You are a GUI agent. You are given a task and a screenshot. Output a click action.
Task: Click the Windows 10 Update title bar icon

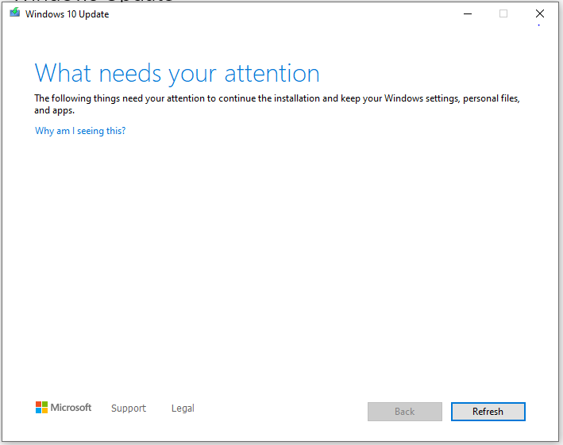coord(15,13)
